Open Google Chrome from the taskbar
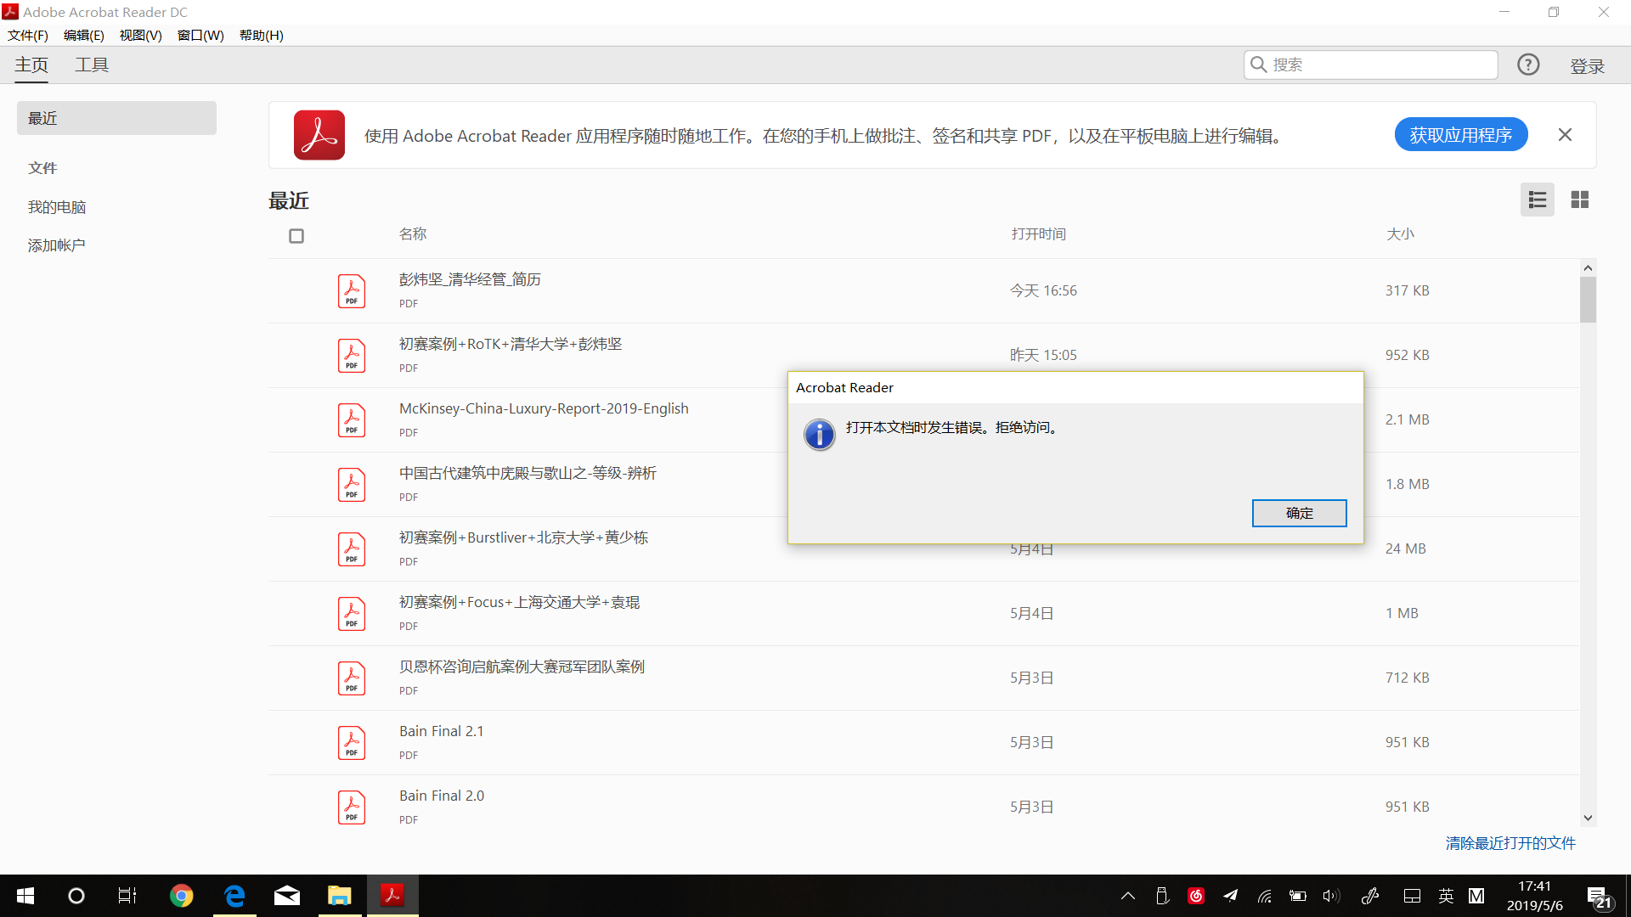The width and height of the screenshot is (1631, 917). (181, 896)
